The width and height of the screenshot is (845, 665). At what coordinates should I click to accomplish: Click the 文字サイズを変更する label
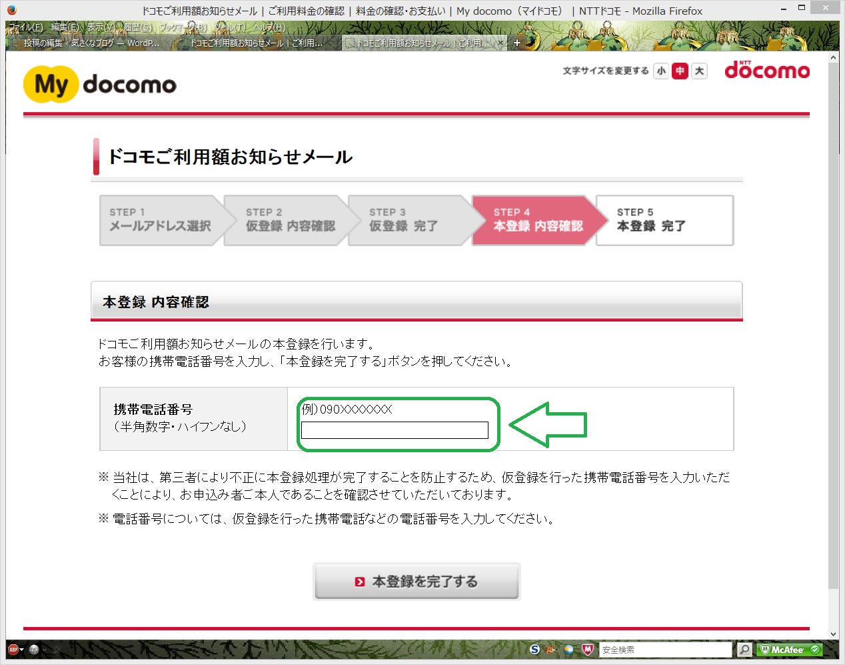pos(605,71)
